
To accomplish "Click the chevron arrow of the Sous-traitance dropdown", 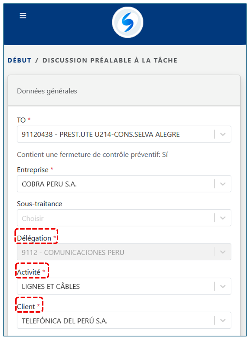I will point(223,218).
